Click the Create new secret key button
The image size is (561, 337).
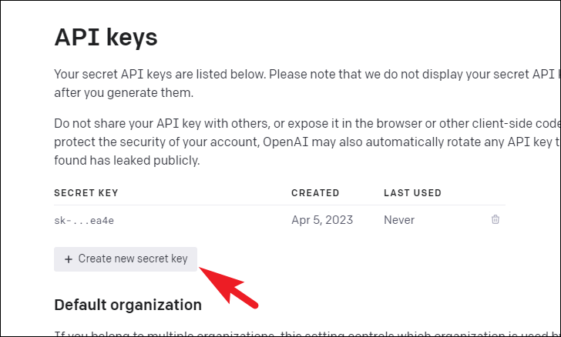126,259
